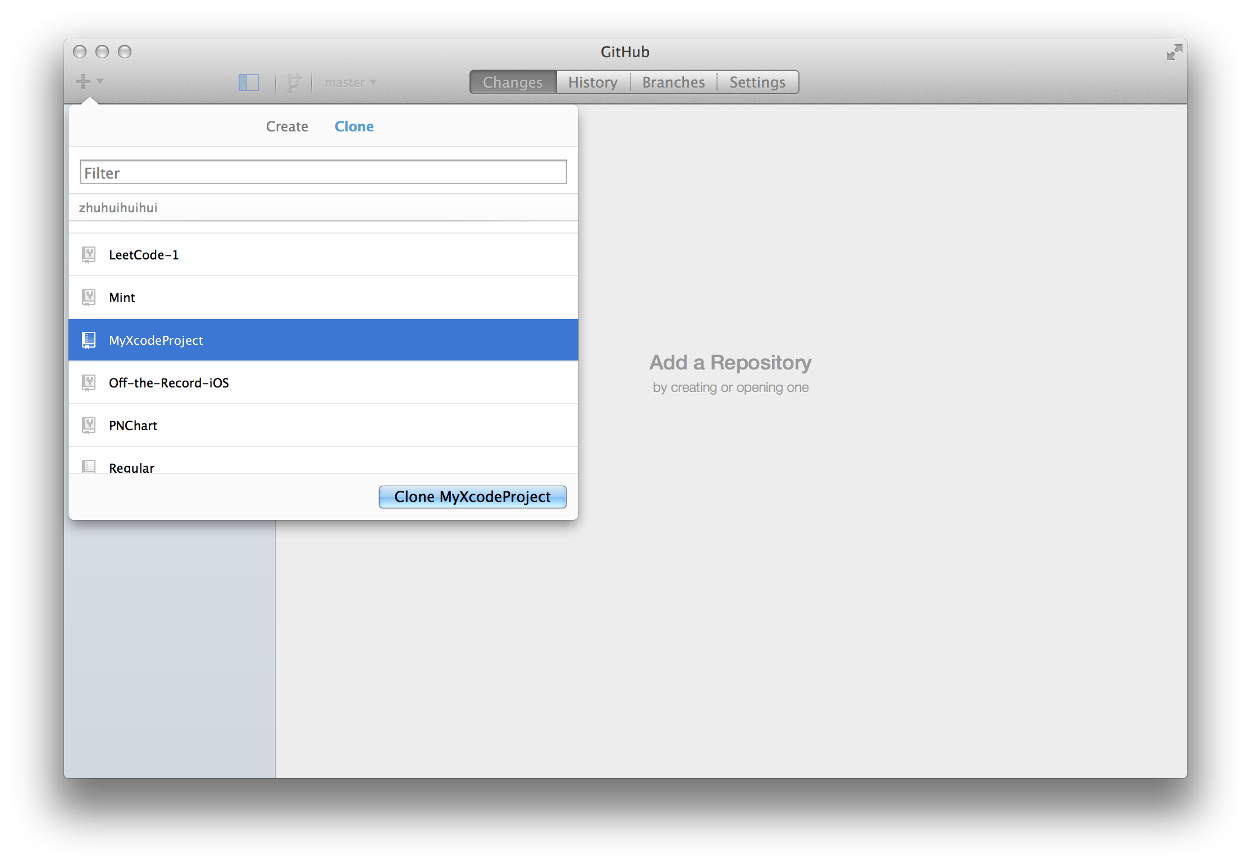
Task: Click the red close window button
Action: point(80,52)
